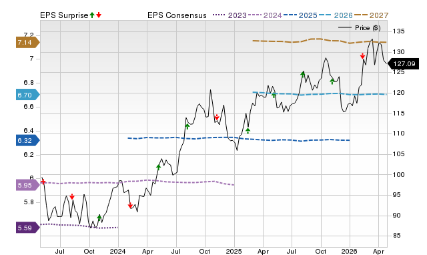Screen dimensions: 427x255
Task: Click the dark blue 6.32 consensus tag
Action: click(x=28, y=140)
